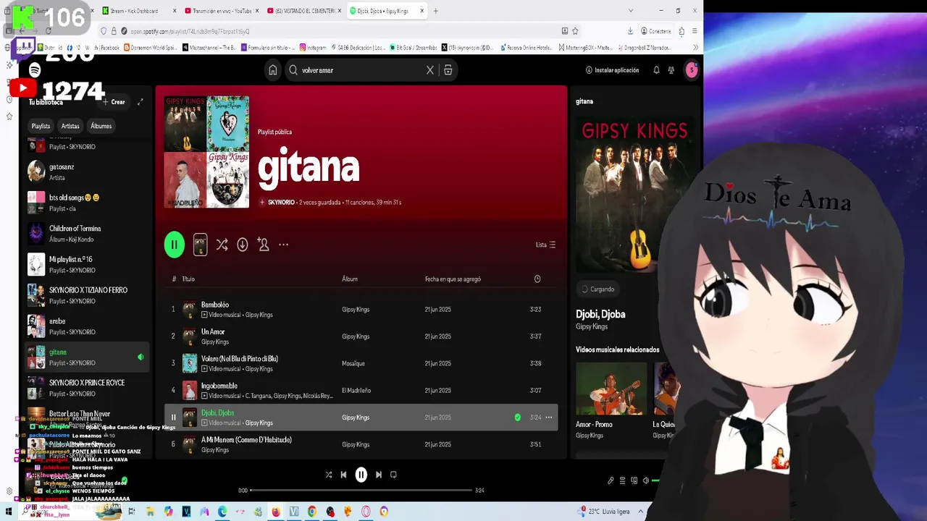
Task: Go to Spotify home
Action: [x=273, y=70]
